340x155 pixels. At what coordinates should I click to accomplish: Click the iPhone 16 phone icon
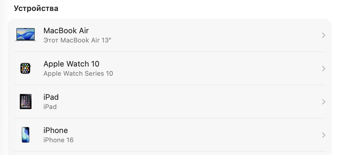[25, 135]
